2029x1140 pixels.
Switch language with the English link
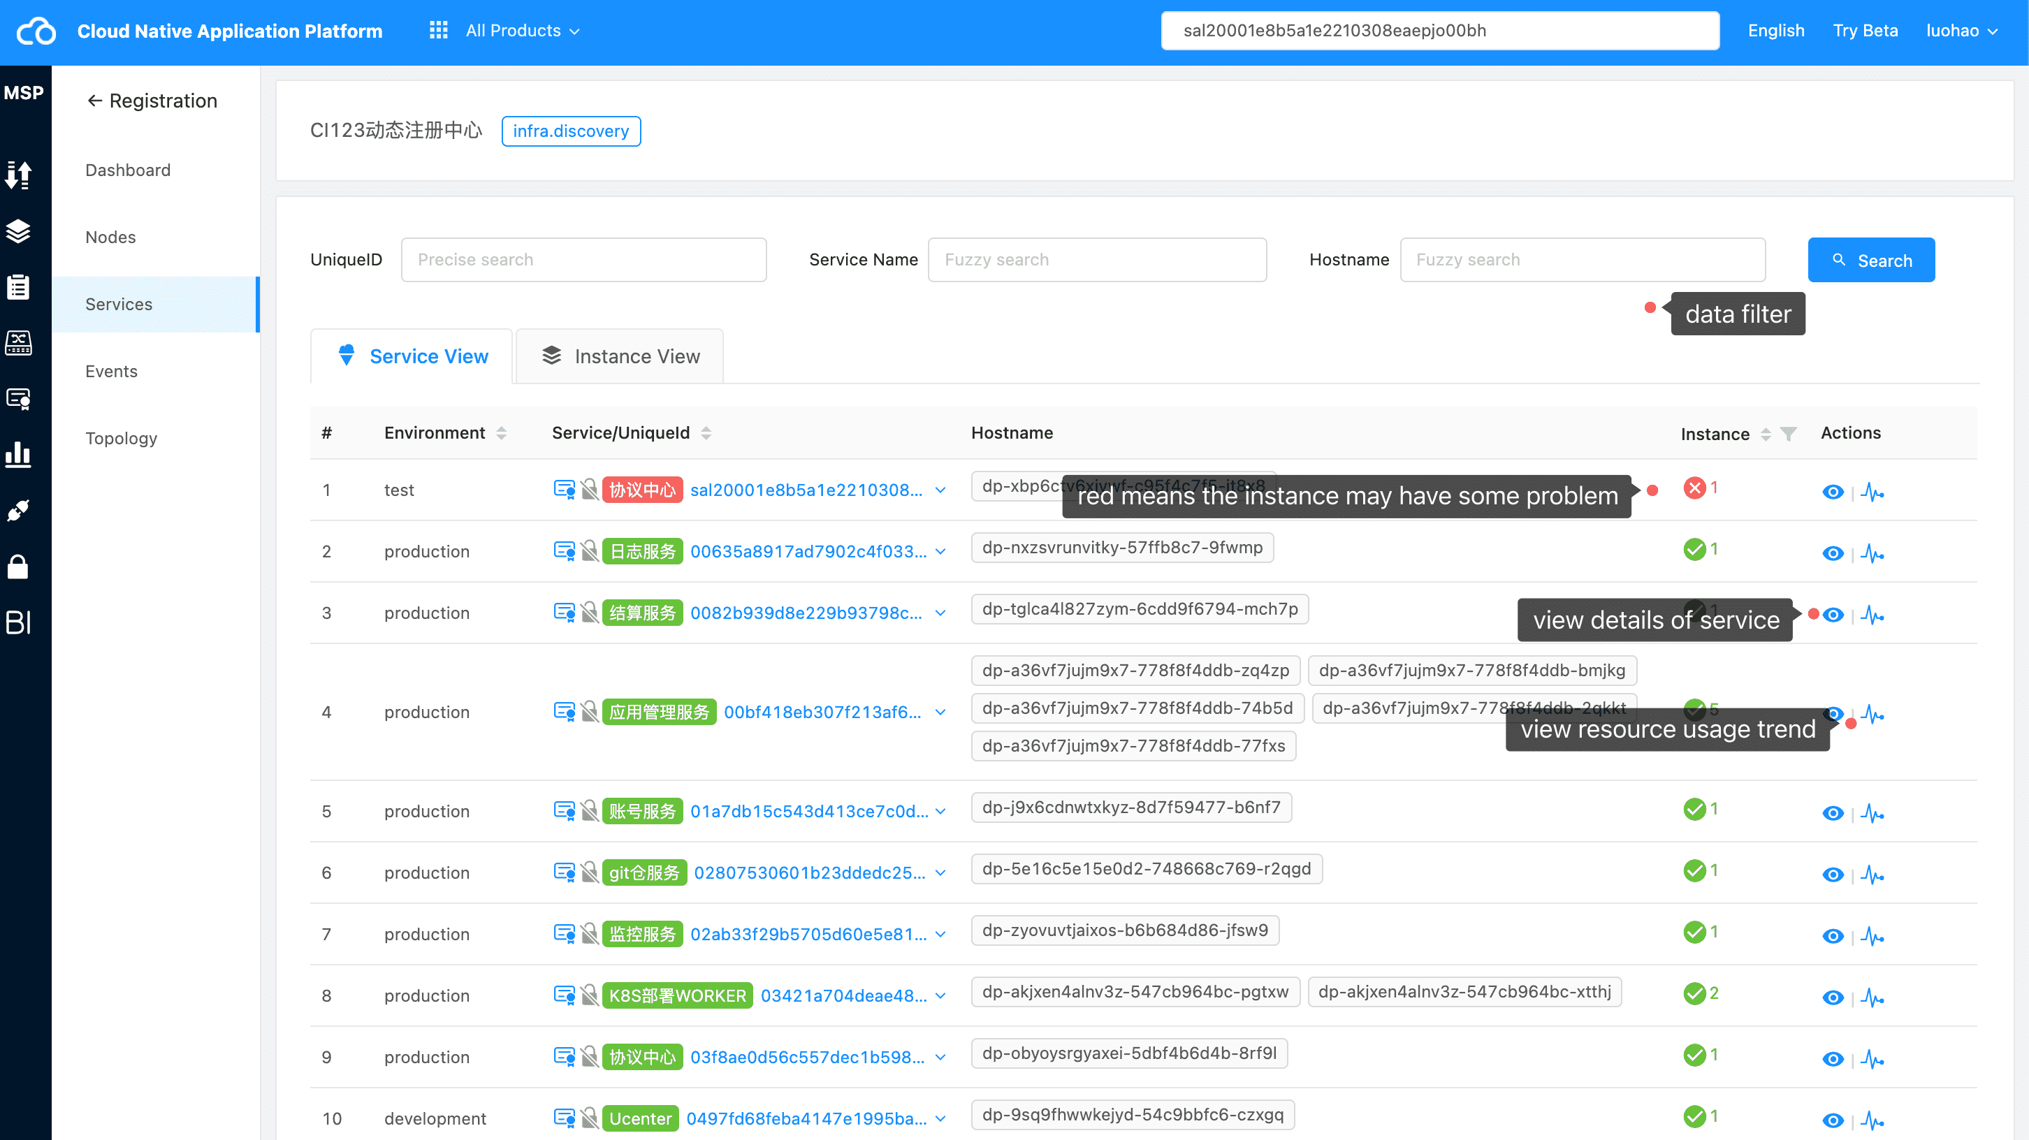click(1776, 31)
